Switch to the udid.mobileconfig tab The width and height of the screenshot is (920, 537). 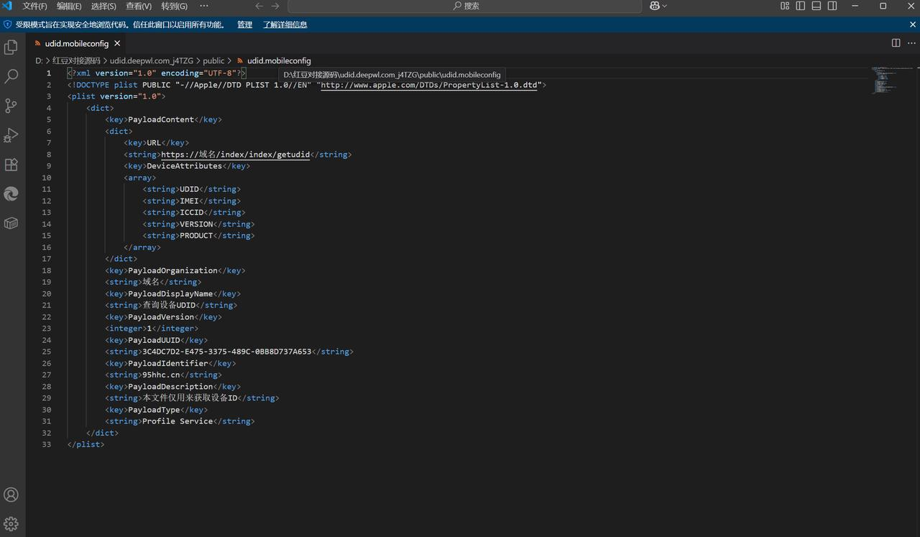coord(76,43)
